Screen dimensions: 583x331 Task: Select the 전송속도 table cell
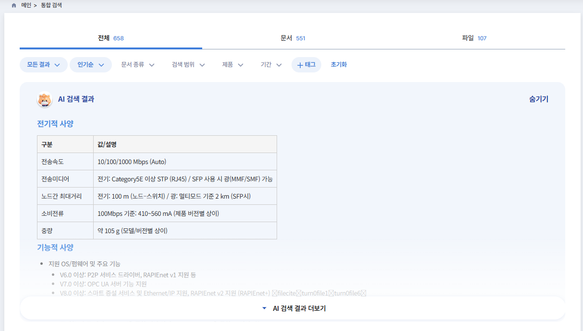[65, 162]
